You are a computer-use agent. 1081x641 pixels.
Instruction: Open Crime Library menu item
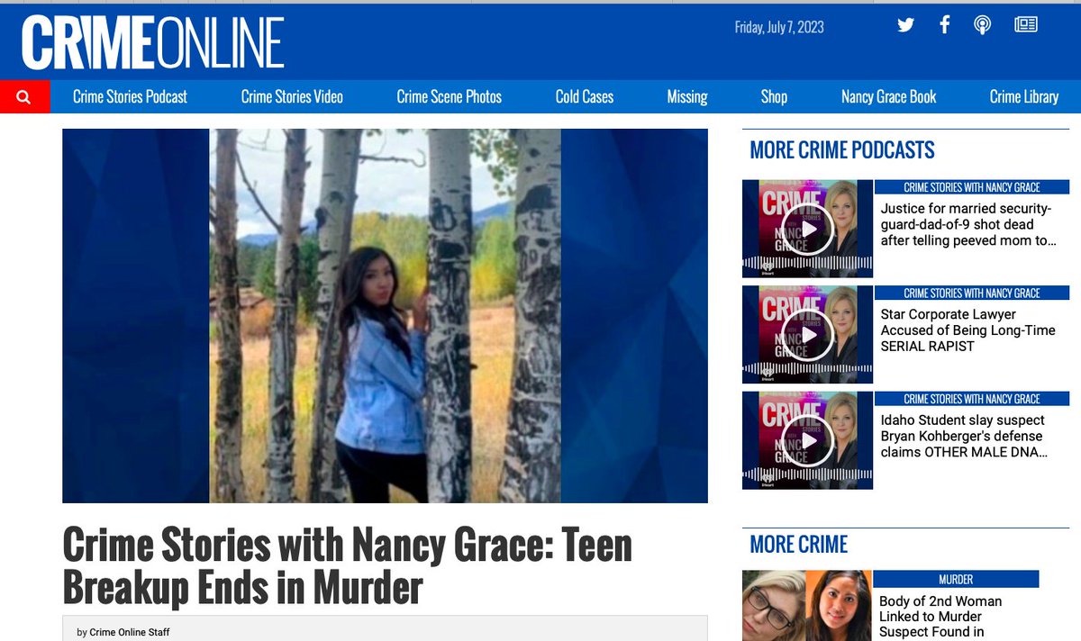1024,96
